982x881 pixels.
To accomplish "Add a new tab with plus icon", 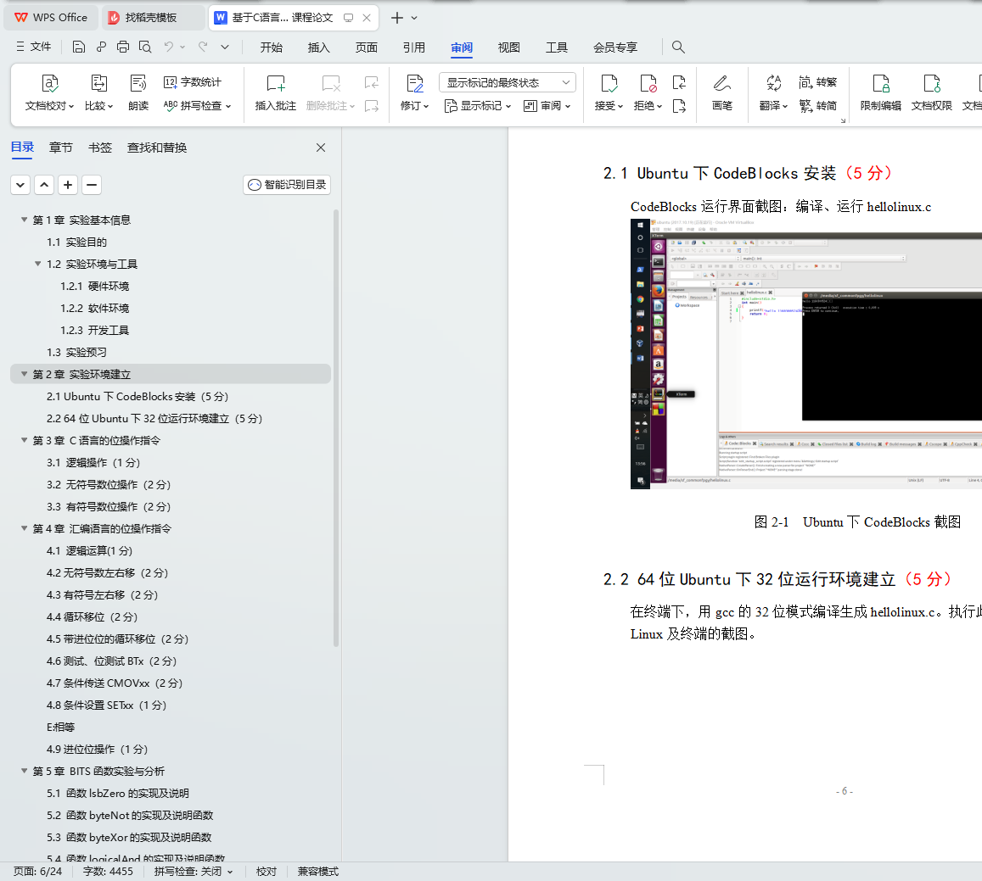I will pyautogui.click(x=397, y=18).
